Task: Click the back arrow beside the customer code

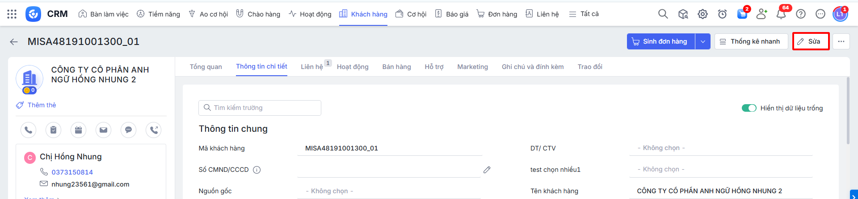Action: pos(14,42)
